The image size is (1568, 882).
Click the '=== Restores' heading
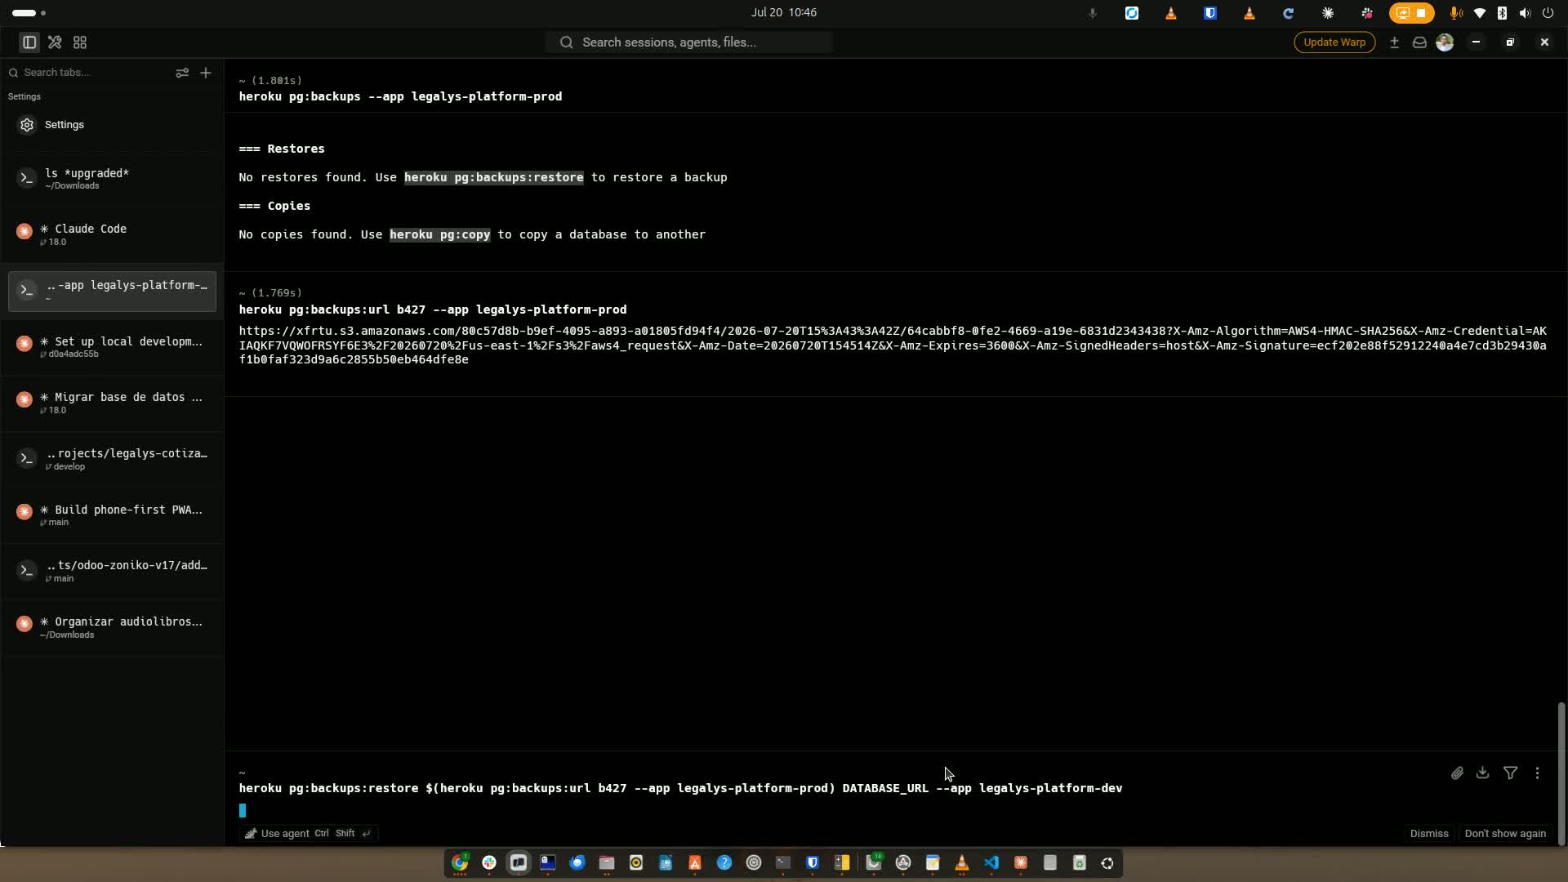(x=282, y=149)
